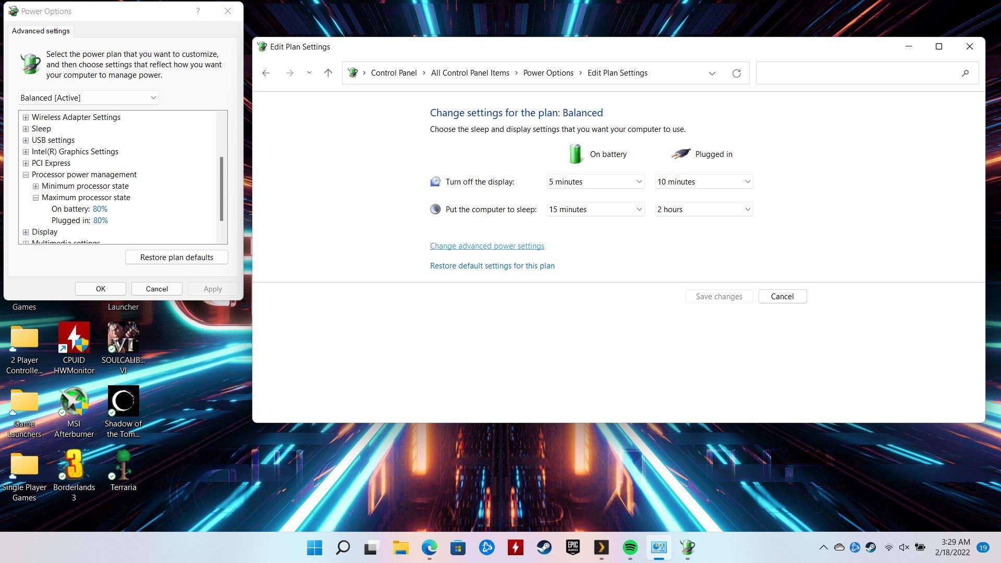The image size is (1001, 563).
Task: Launch Steam from the taskbar
Action: (x=544, y=547)
